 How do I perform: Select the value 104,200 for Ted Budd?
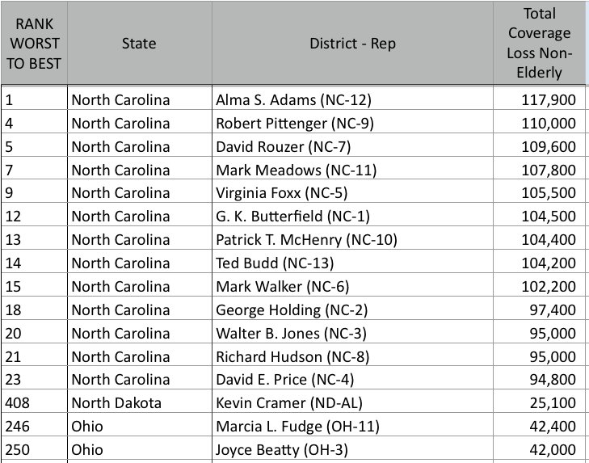(x=539, y=263)
